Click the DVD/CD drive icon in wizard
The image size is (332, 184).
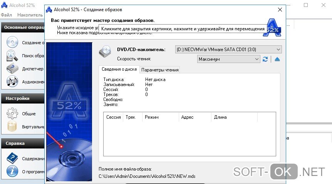pyautogui.click(x=105, y=51)
